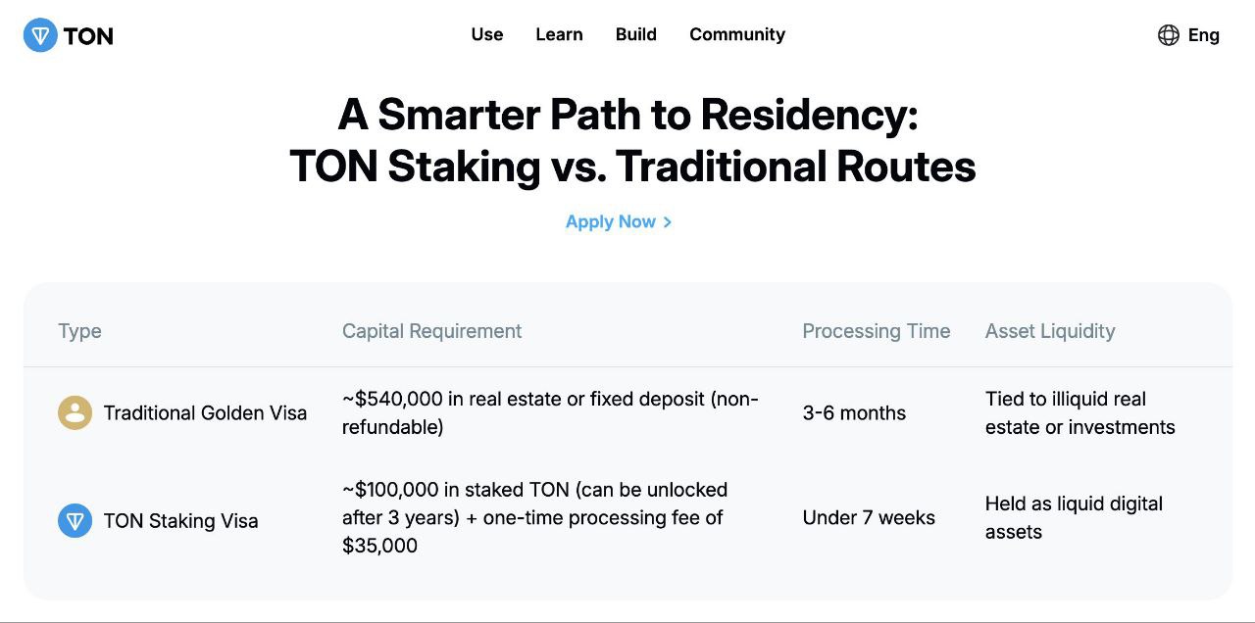This screenshot has width=1255, height=623.
Task: Open the Eng language selector
Action: (x=1203, y=35)
